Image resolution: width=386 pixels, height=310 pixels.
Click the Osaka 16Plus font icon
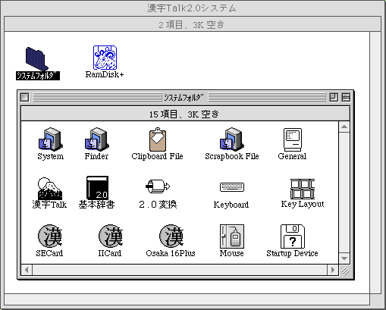[171, 236]
